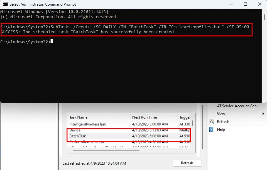Click the vertical scrollbar of task list
The height and width of the screenshot is (170, 267).
(193, 123)
